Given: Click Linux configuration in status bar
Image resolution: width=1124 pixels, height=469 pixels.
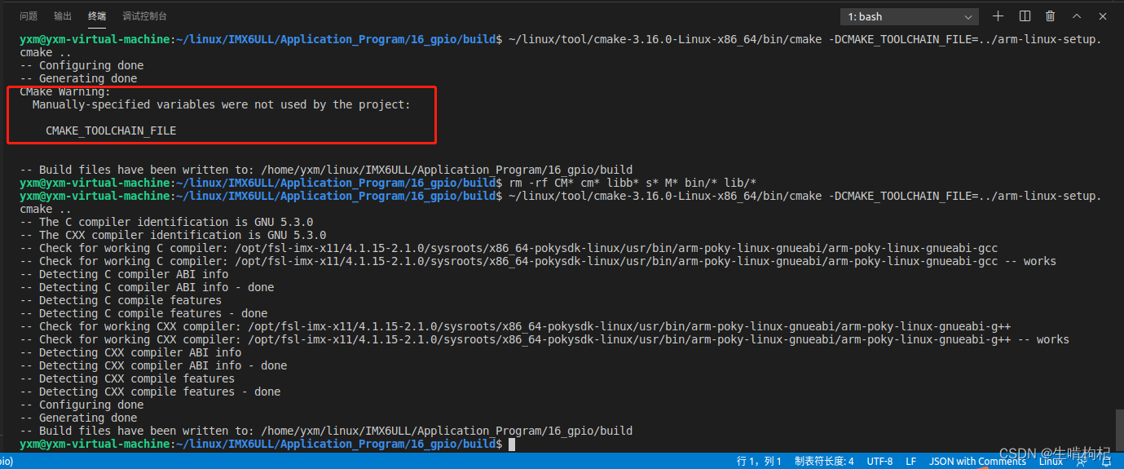Looking at the screenshot, I should (1051, 462).
